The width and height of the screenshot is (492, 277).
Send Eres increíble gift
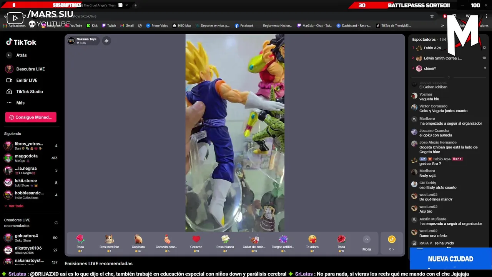pos(109,243)
